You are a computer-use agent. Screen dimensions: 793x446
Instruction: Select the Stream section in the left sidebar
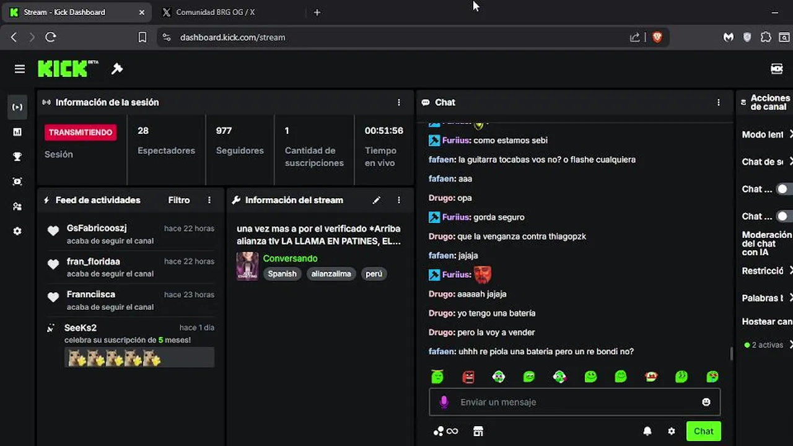pos(17,107)
